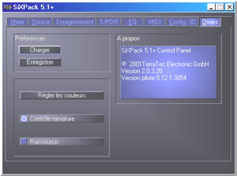Switch to the MIDI tab
237x177 pixels.
tap(155, 22)
